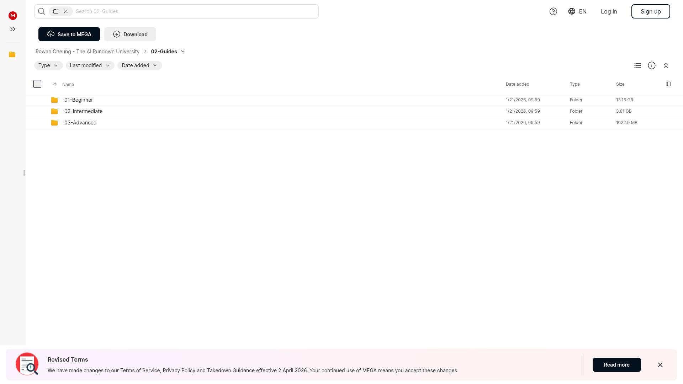Click the Save to MEGA button
This screenshot has height=384, width=683.
pos(69,34)
